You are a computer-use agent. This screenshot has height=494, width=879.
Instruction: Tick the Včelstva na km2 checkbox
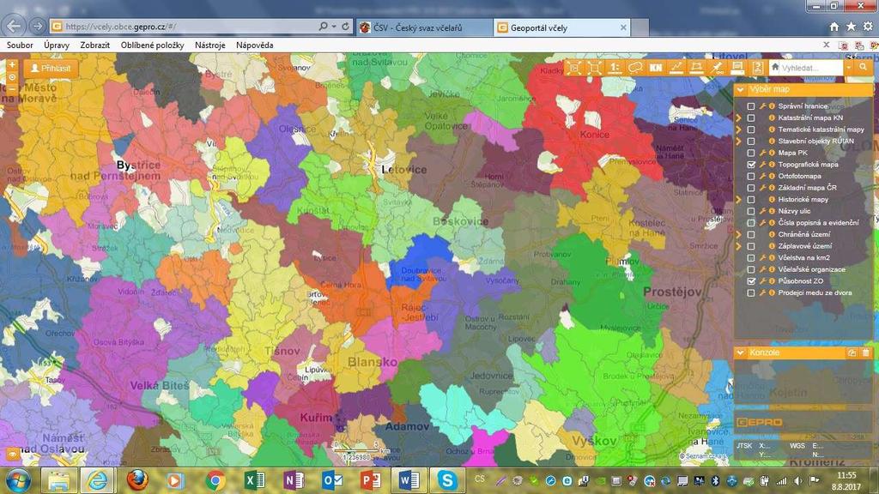point(751,258)
